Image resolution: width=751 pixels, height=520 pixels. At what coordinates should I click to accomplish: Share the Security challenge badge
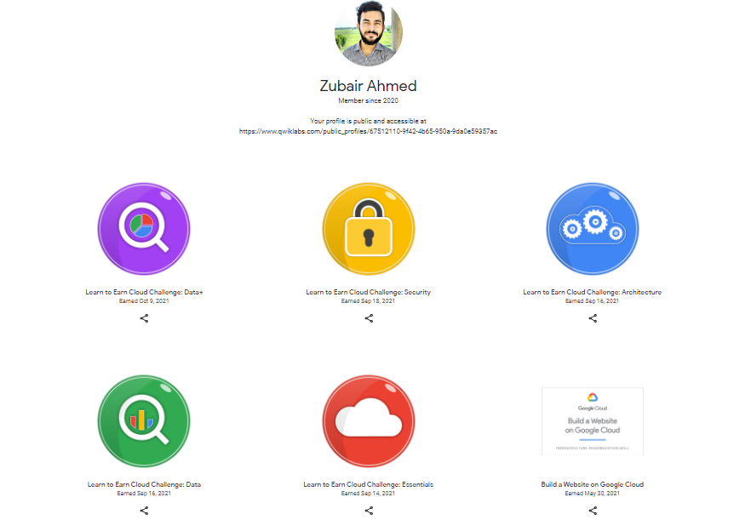pyautogui.click(x=369, y=318)
